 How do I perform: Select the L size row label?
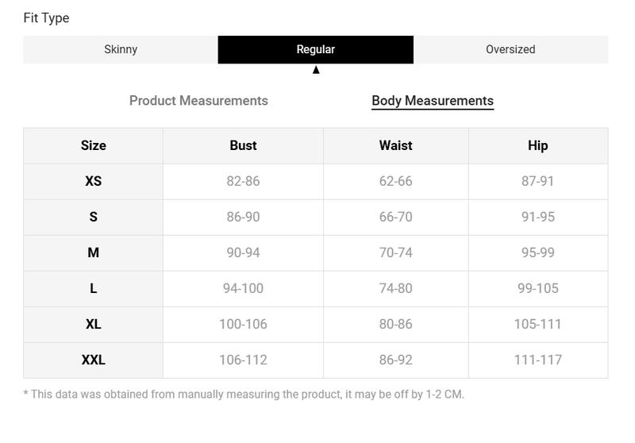[x=93, y=288]
